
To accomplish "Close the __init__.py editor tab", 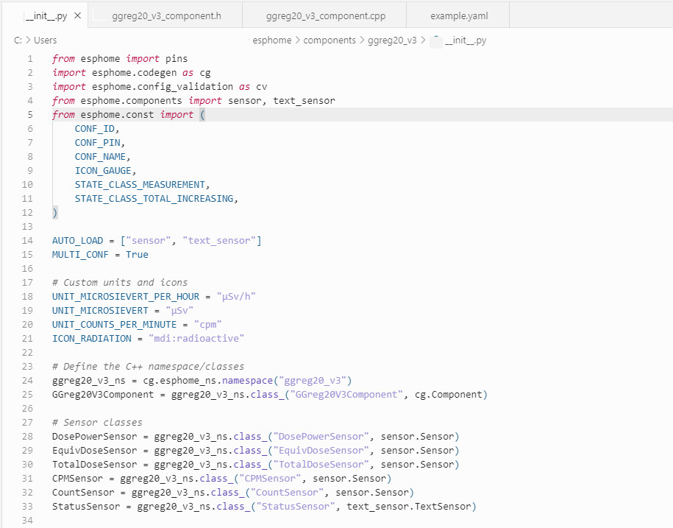I will coord(77,15).
